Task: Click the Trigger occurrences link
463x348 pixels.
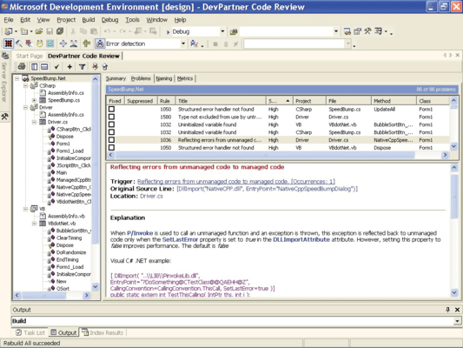Action: [236, 182]
